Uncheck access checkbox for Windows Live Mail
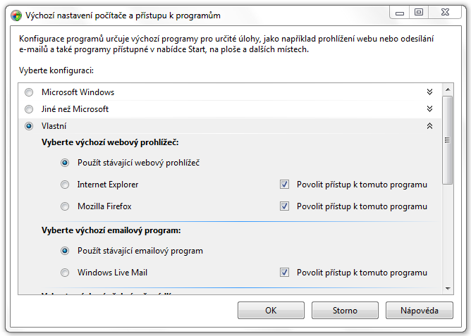Image resolution: width=471 pixels, height=336 pixels. coord(284,273)
